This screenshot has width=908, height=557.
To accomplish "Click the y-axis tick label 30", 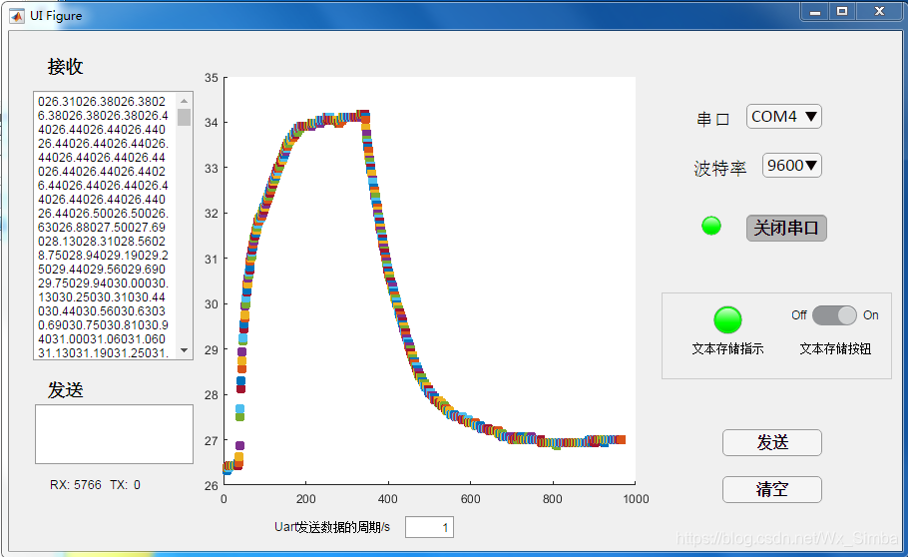I will 212,304.
